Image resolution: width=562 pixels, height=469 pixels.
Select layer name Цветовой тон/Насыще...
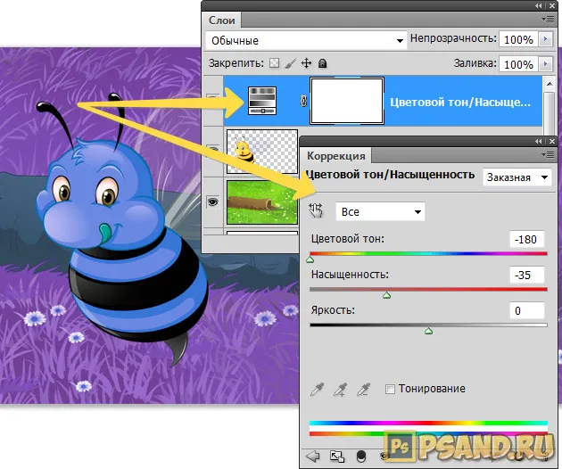click(459, 103)
